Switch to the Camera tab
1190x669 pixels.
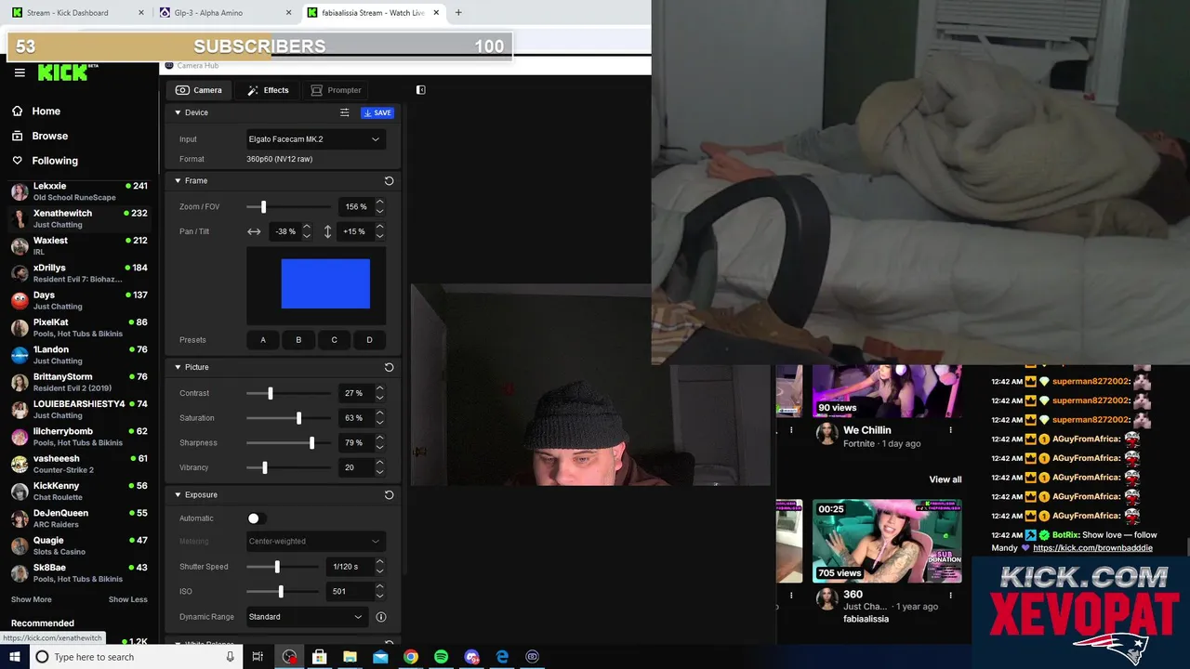[x=199, y=90]
